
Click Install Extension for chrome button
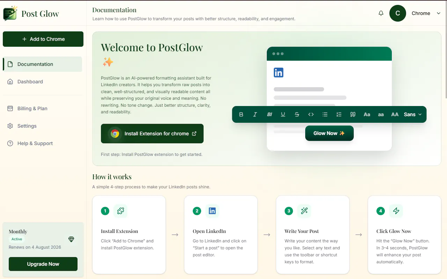tap(152, 134)
